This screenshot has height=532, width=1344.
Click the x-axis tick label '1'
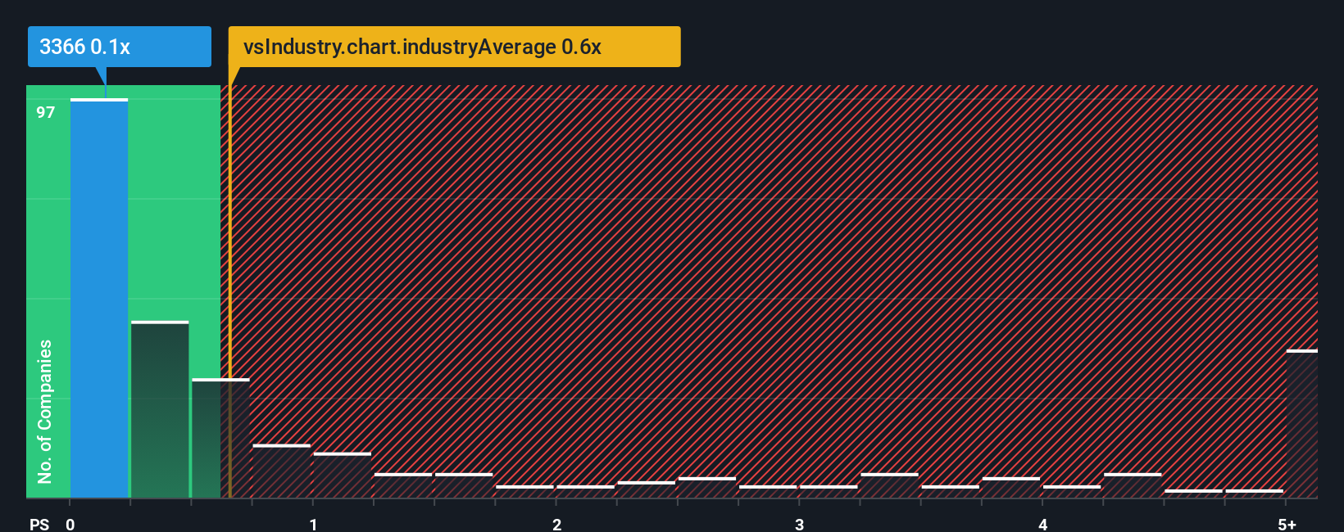click(x=313, y=525)
